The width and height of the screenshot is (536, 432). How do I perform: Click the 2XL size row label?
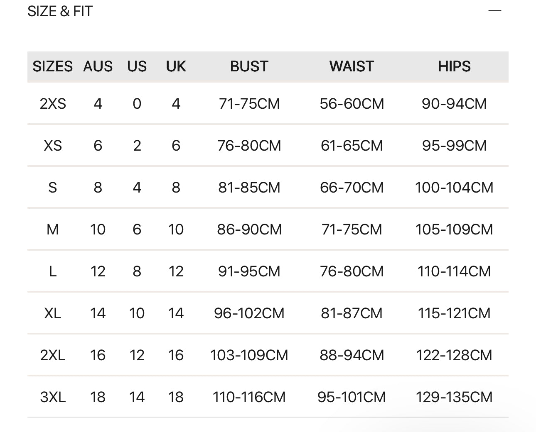tap(53, 355)
